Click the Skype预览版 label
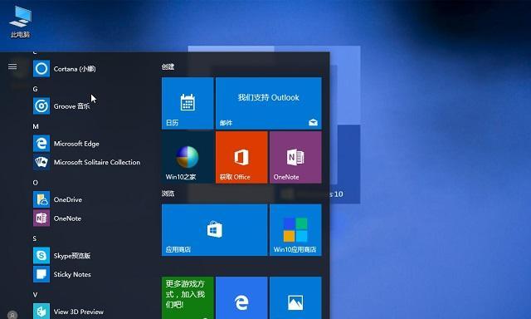Image resolution: width=531 pixels, height=319 pixels. (72, 256)
